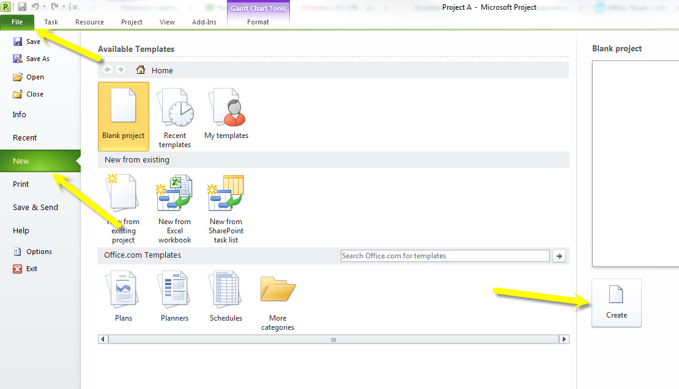Click the Save icon in quick access toolbar

coord(21,7)
